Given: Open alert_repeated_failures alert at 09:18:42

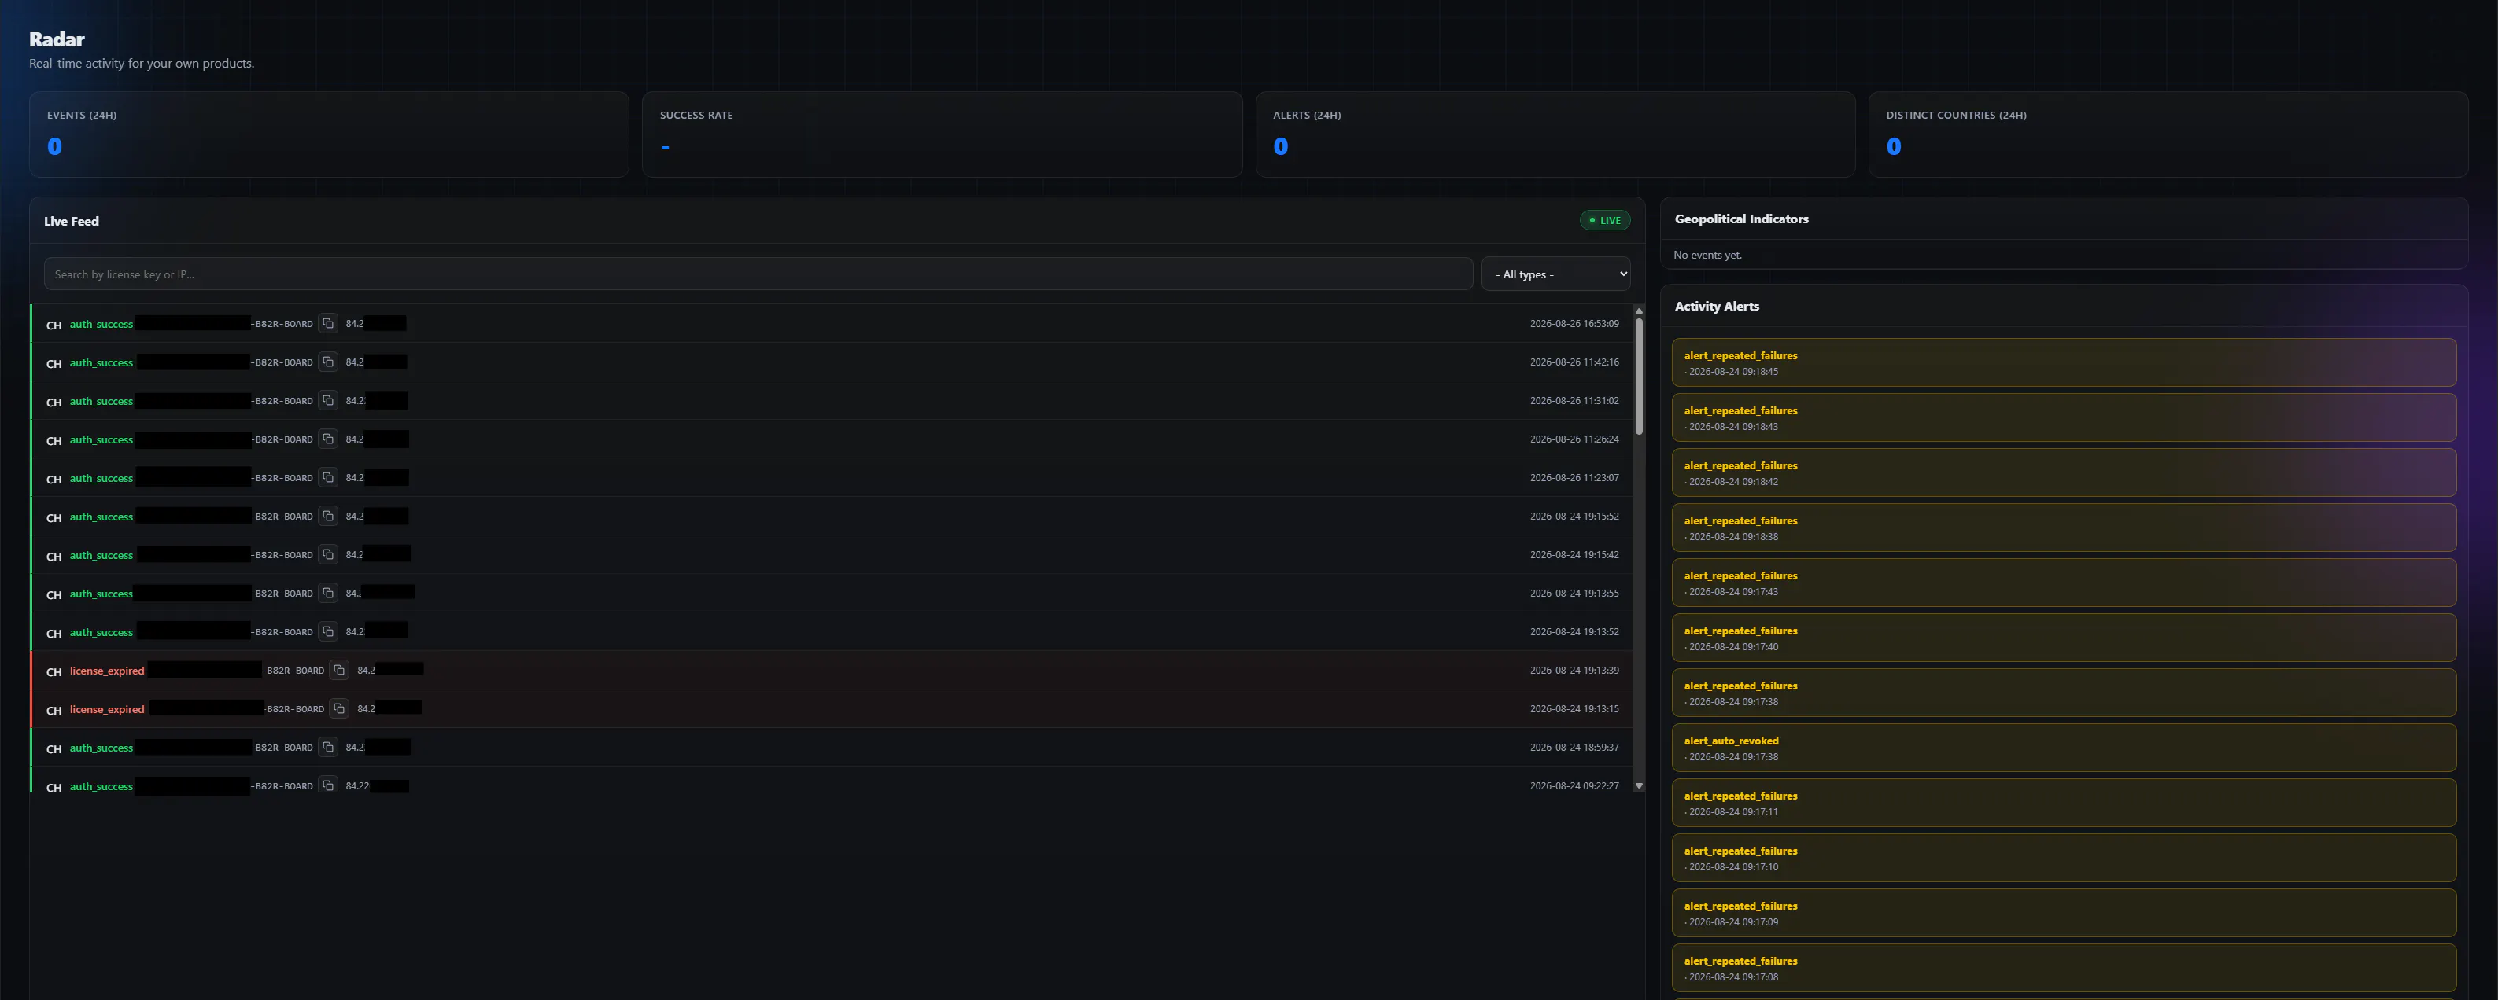Looking at the screenshot, I should [2064, 472].
